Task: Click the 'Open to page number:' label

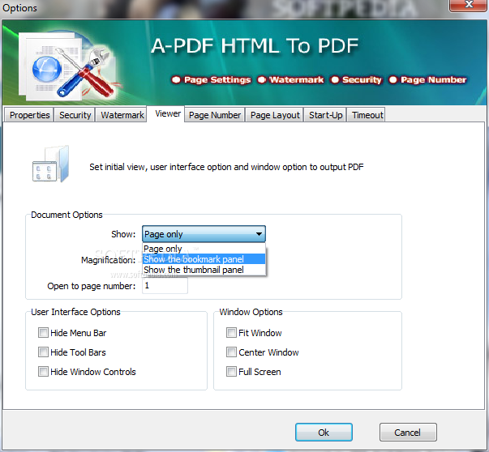Action: click(x=92, y=286)
